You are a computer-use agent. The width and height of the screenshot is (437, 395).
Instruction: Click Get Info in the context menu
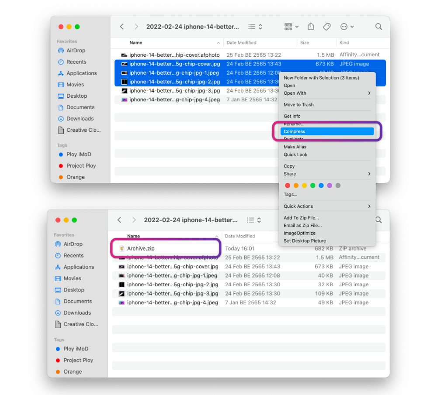(292, 116)
